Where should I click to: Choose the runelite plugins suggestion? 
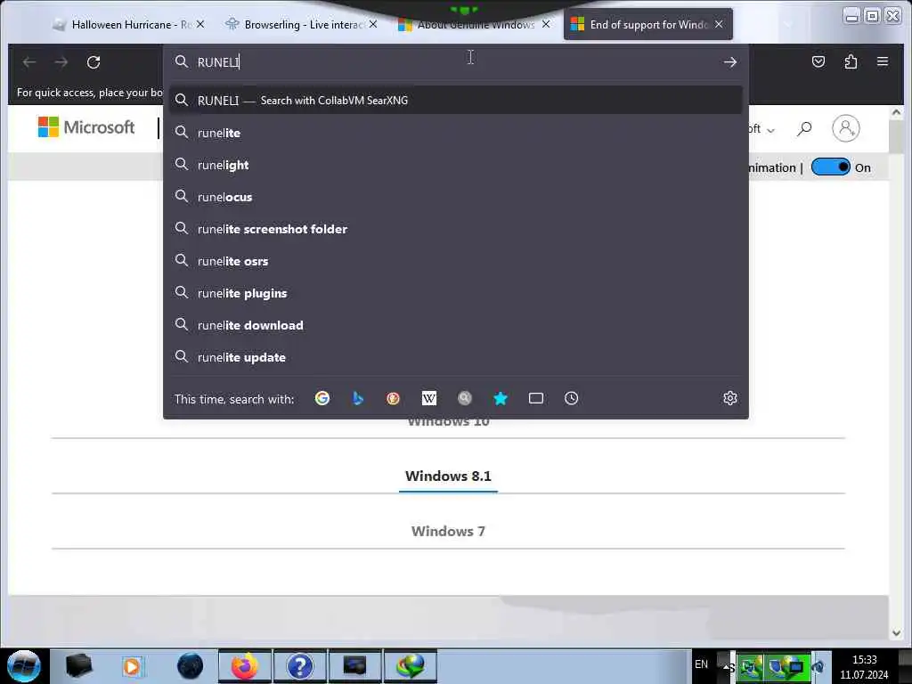click(455, 292)
